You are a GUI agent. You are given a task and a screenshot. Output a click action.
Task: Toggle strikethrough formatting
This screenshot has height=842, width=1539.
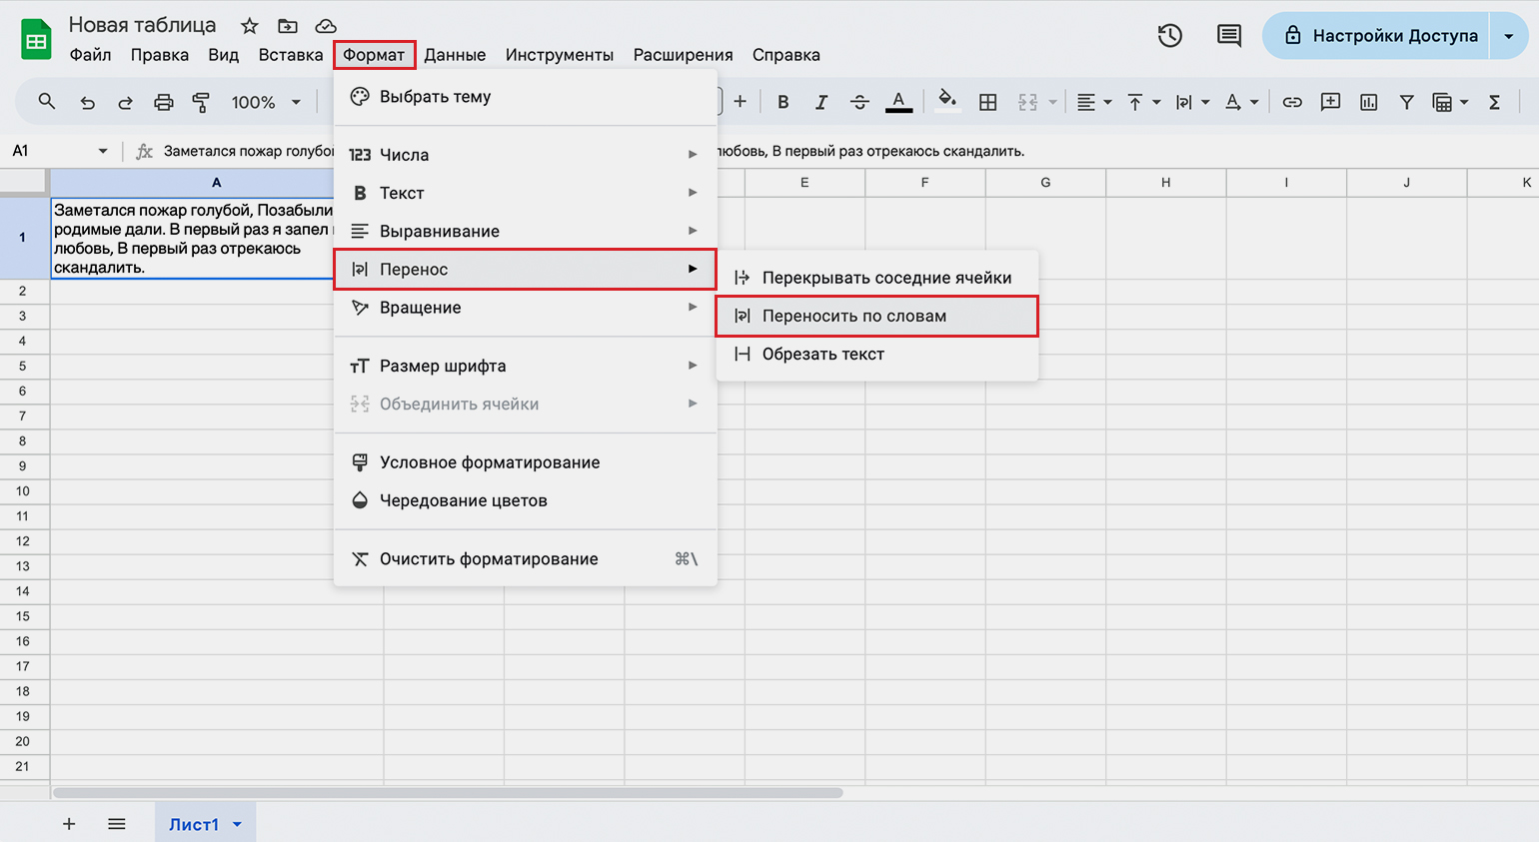click(859, 102)
